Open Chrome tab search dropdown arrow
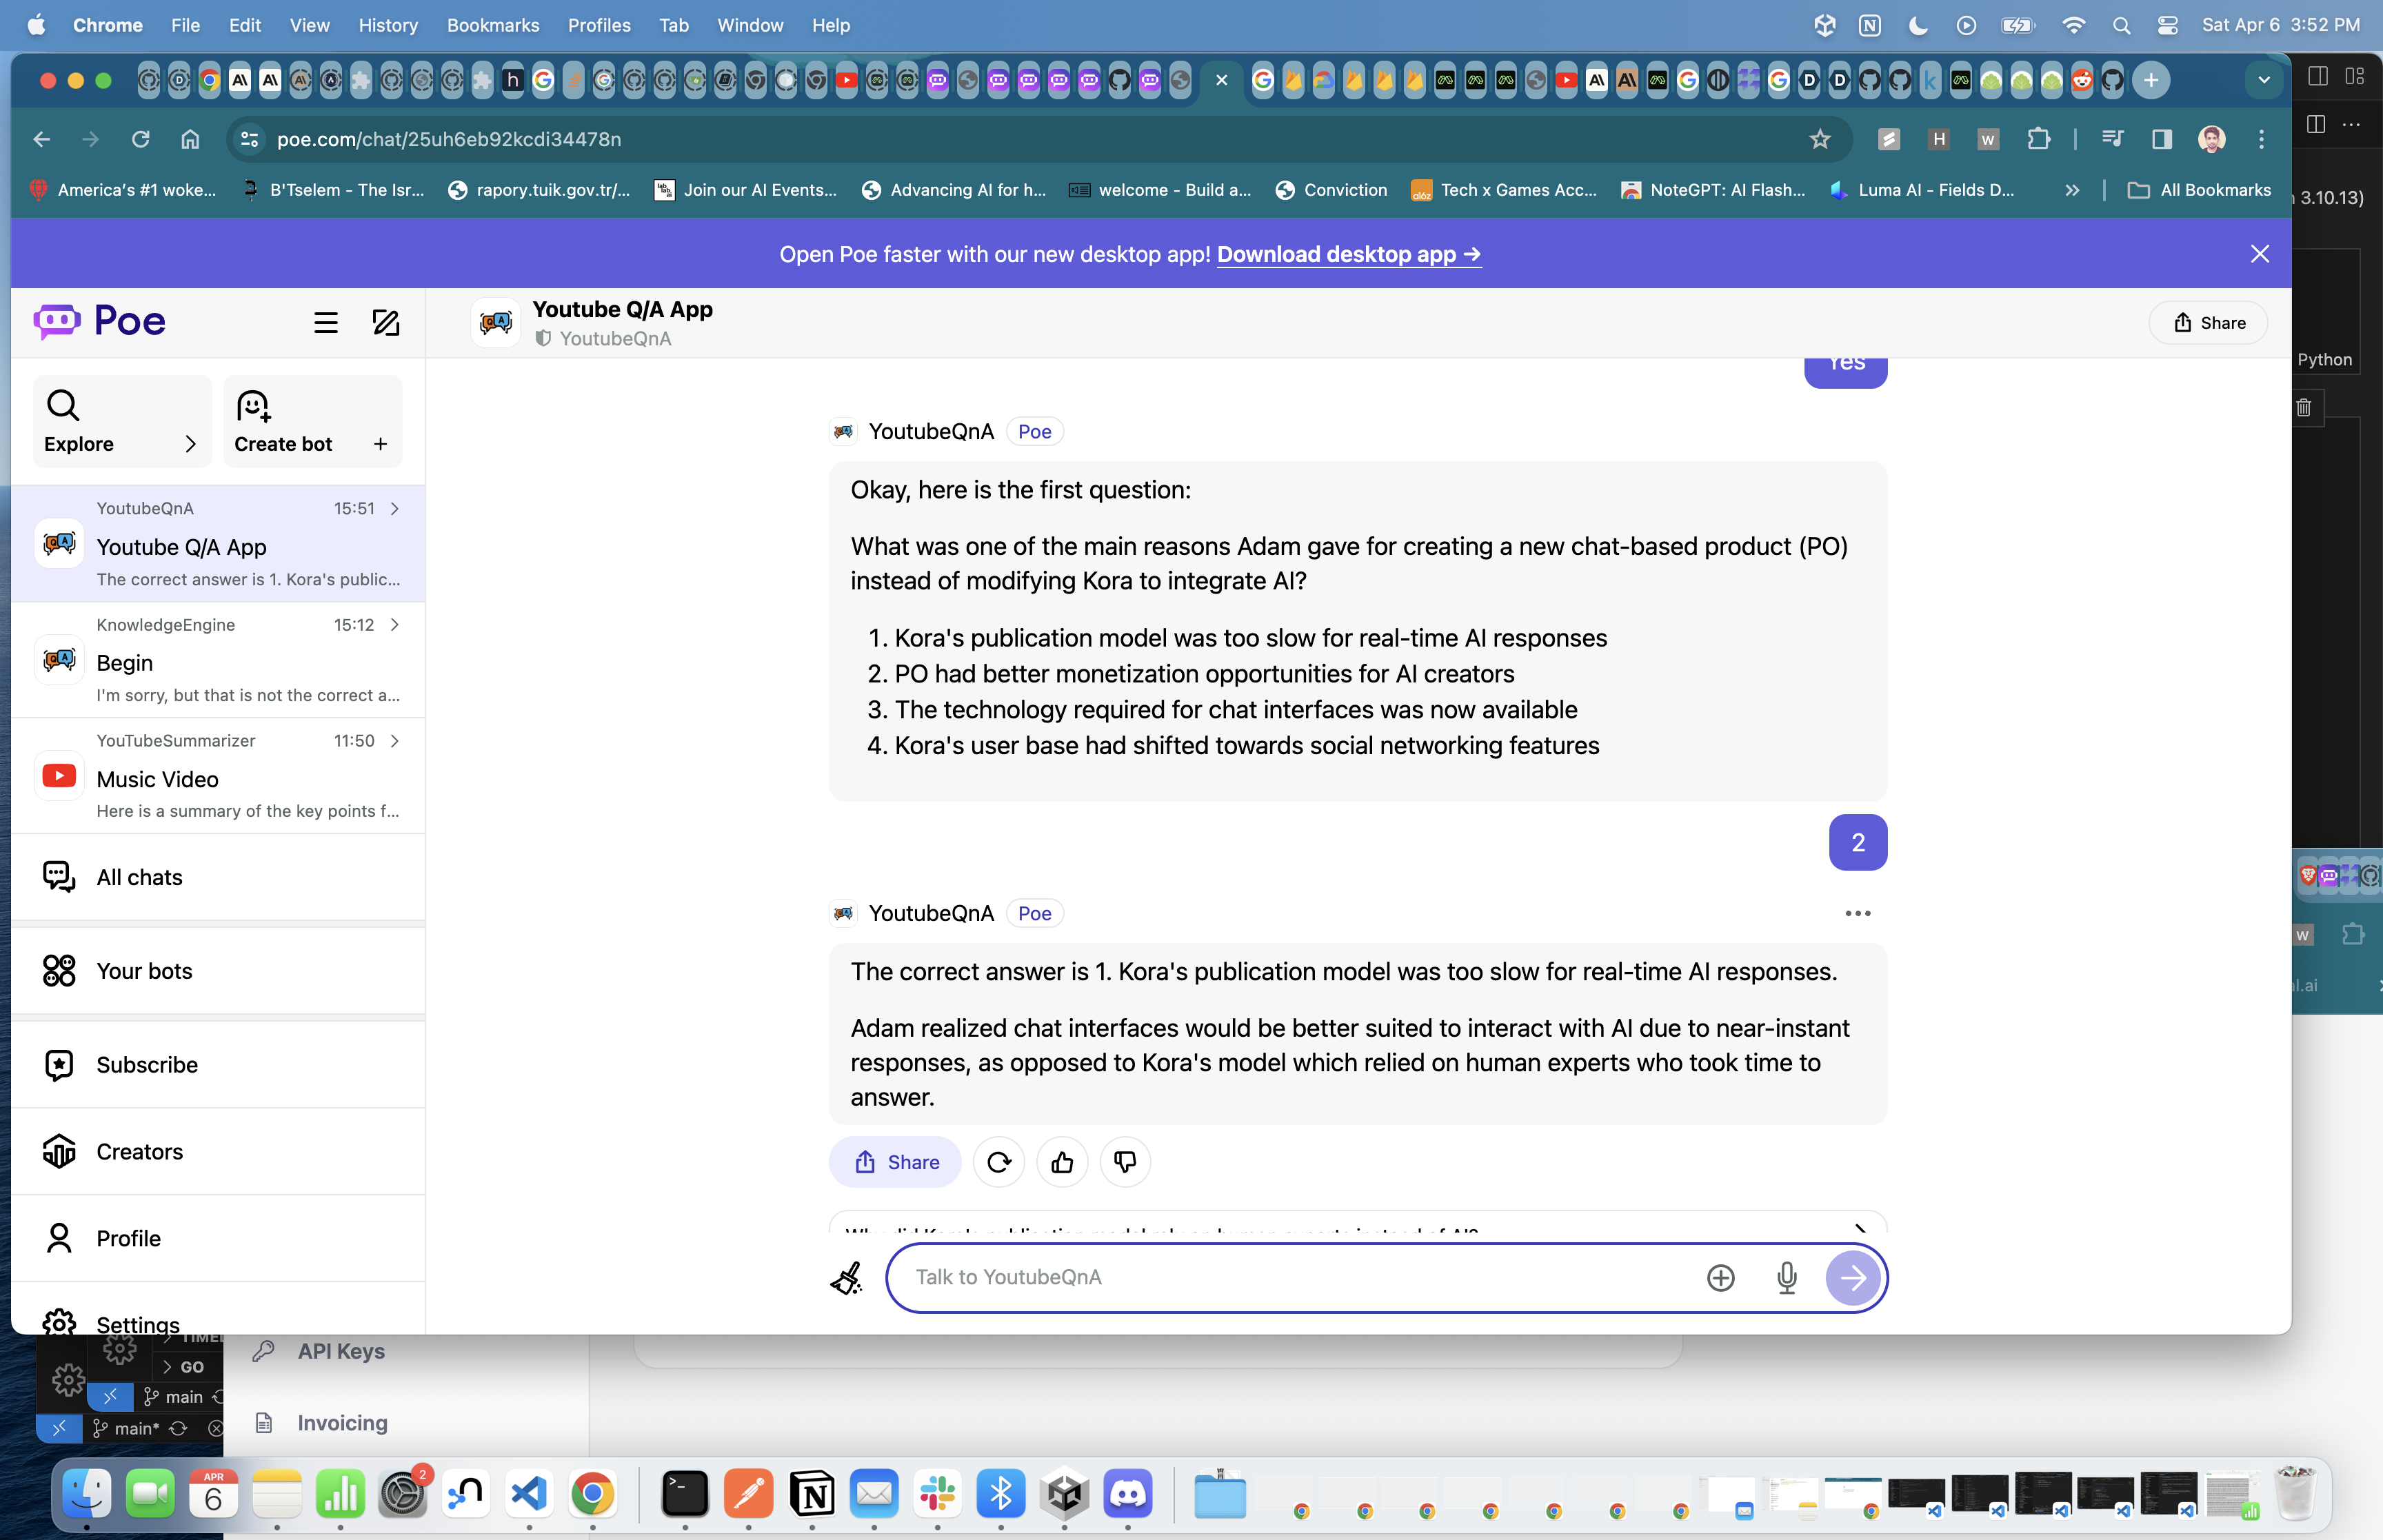2383x1540 pixels. click(x=2263, y=80)
